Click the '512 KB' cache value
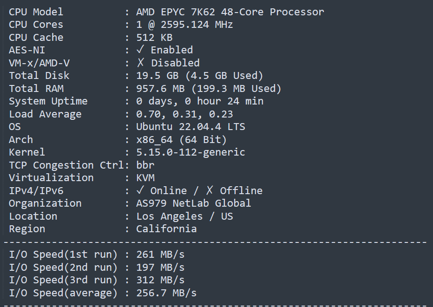This screenshot has height=307, width=433. pyautogui.click(x=154, y=37)
